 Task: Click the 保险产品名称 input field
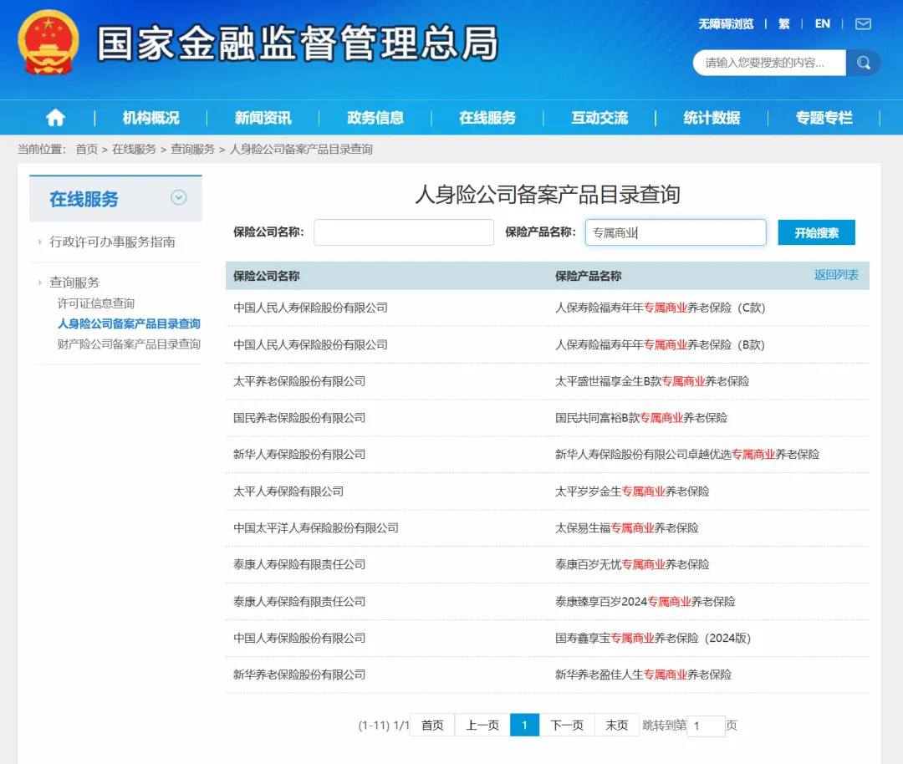coord(676,232)
